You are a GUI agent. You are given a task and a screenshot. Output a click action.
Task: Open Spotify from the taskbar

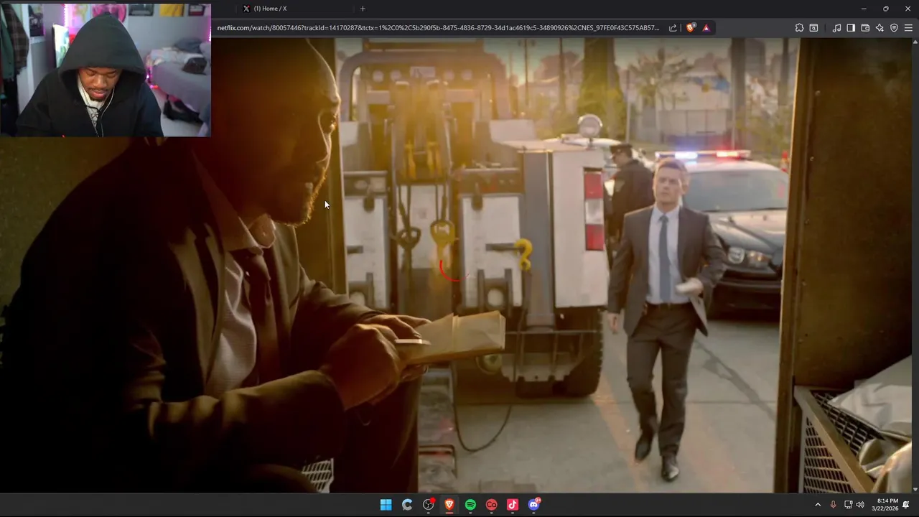pyautogui.click(x=470, y=505)
